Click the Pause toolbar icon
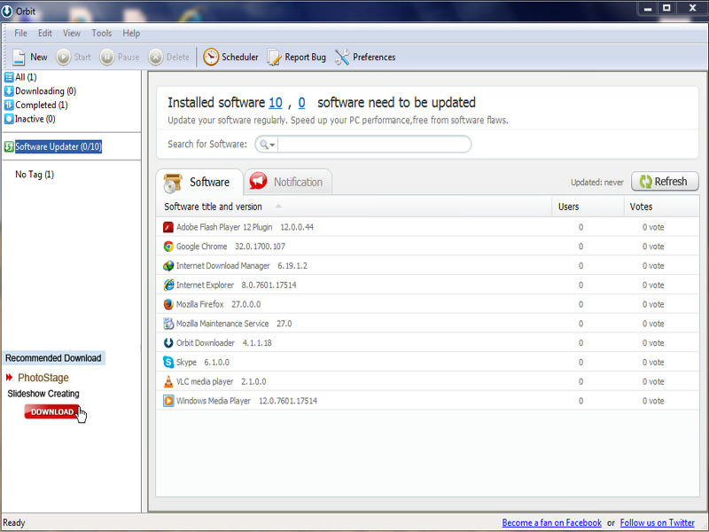The image size is (709, 532). click(107, 58)
